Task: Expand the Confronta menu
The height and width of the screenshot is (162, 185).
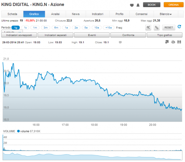Action: (x=128, y=35)
